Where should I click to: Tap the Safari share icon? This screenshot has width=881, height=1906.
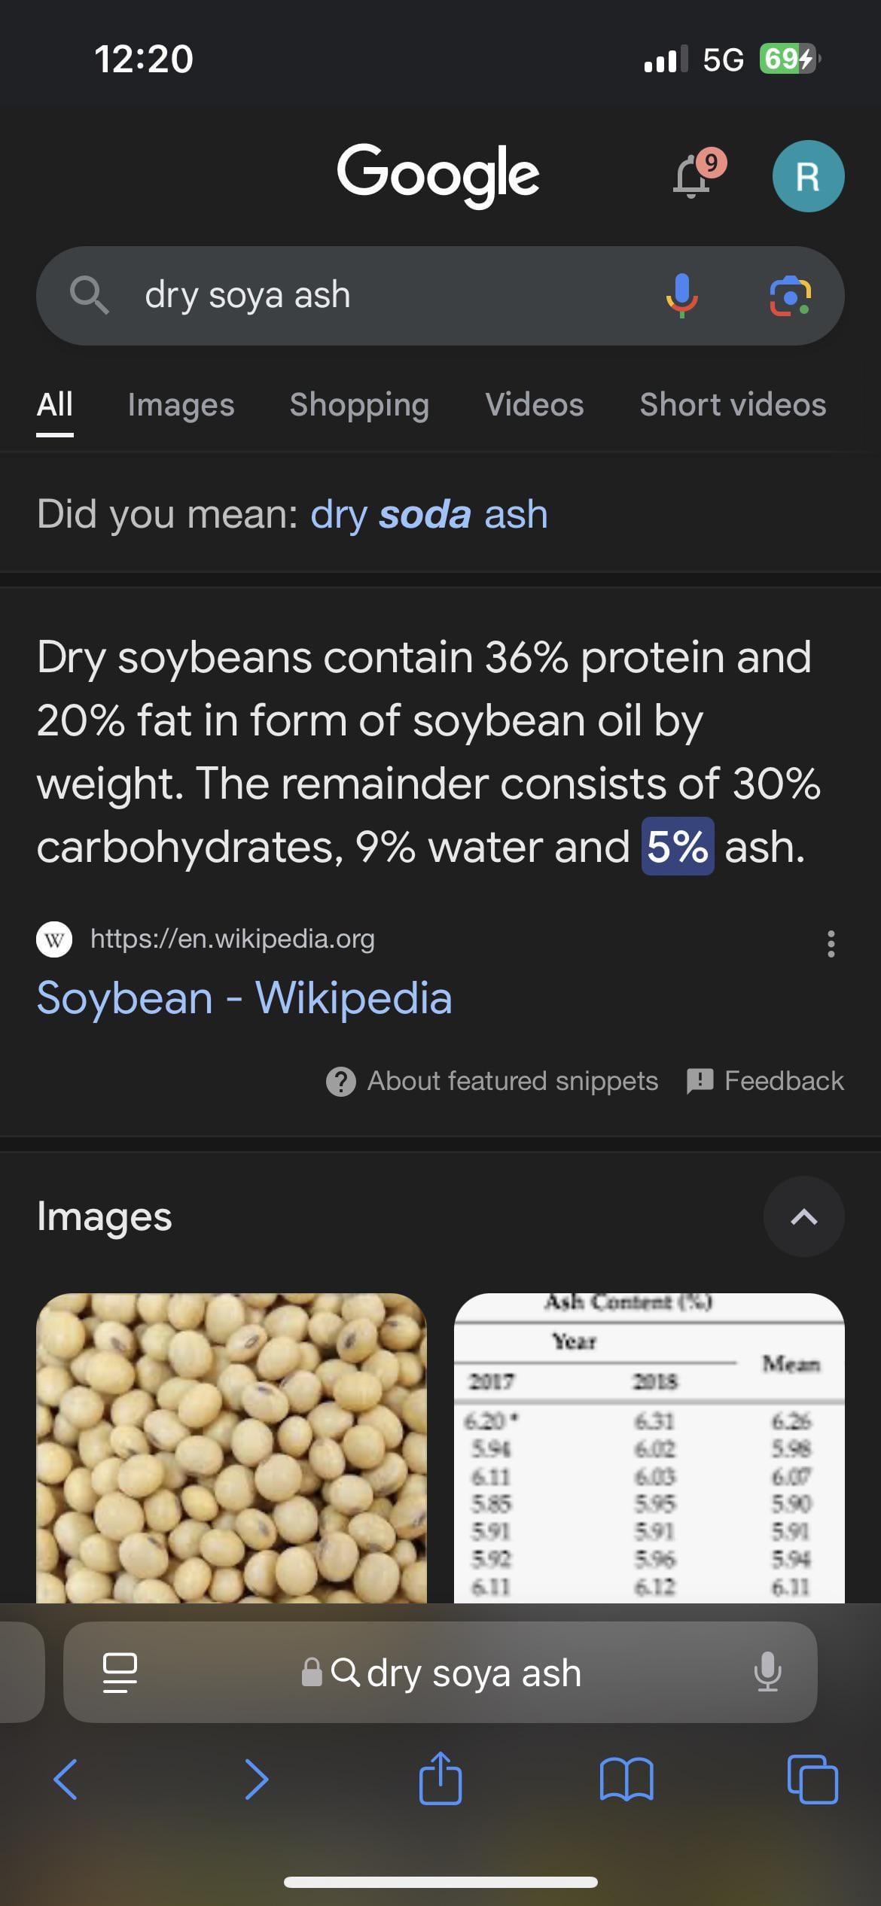pyautogui.click(x=440, y=1779)
